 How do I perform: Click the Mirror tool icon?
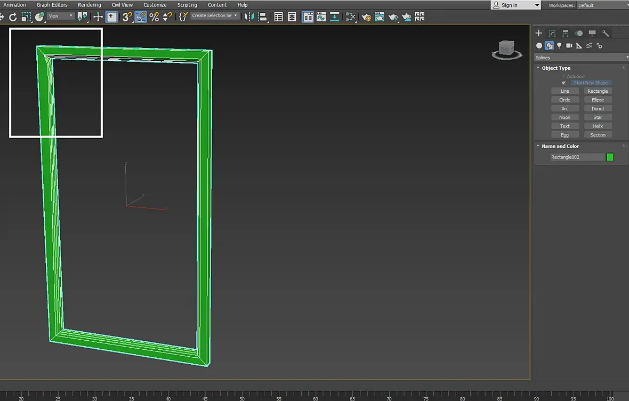[249, 17]
